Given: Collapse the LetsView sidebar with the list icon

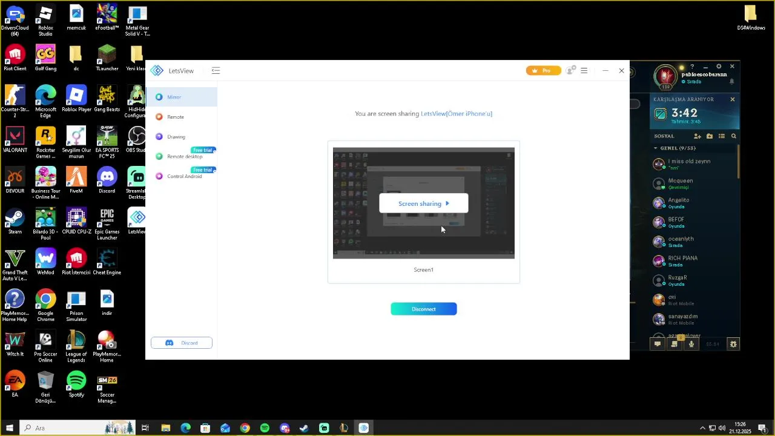Looking at the screenshot, I should coord(216,71).
